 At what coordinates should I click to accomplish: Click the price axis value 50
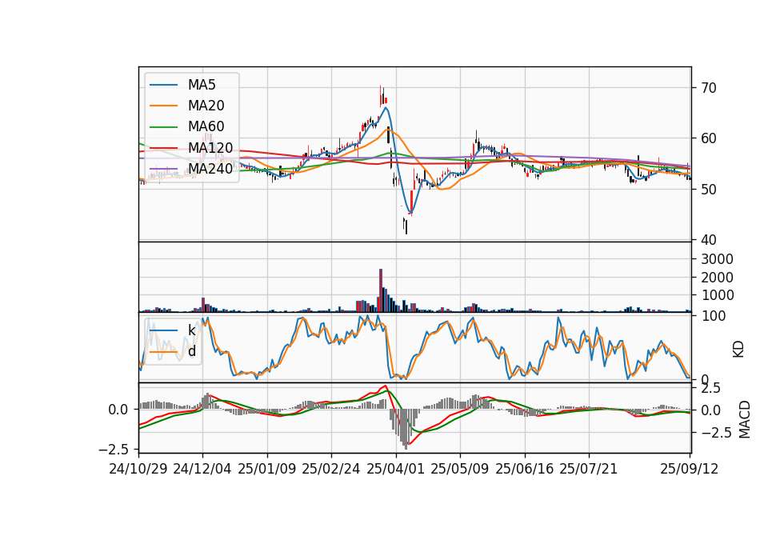point(708,189)
